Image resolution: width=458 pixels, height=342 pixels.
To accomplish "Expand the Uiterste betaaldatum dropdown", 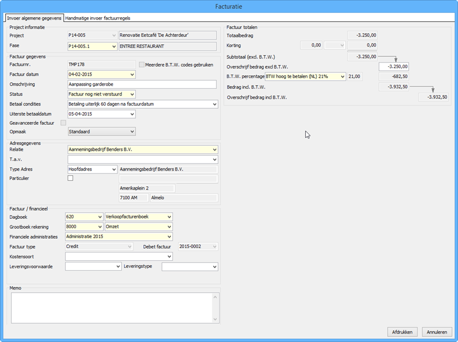I will 132,114.
